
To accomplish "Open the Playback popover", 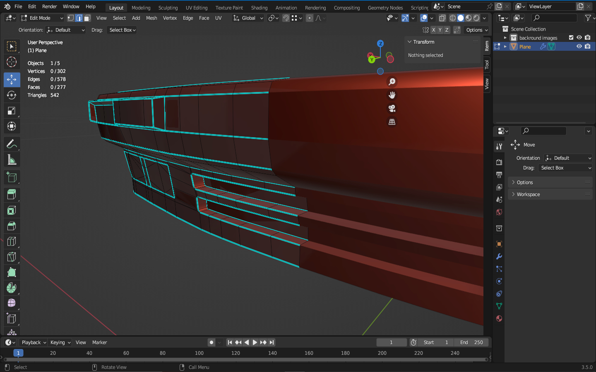I will [34, 342].
